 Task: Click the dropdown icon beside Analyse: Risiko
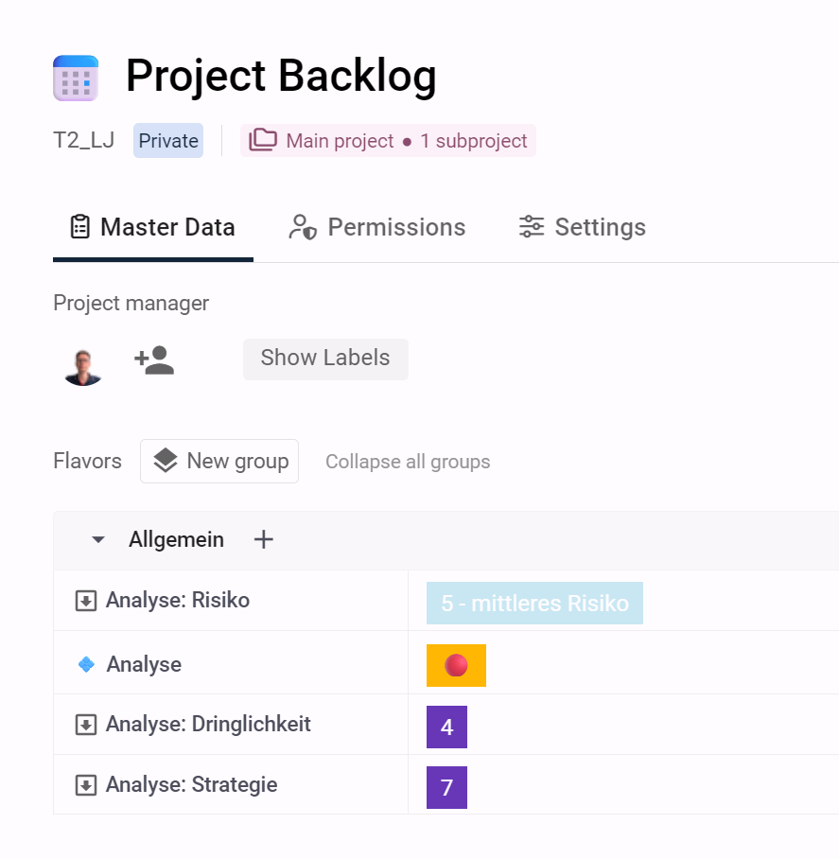pos(86,601)
